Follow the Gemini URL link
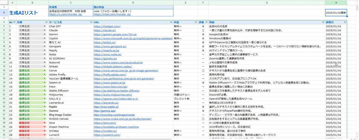The width and height of the screenshot is (359, 140). click(x=115, y=34)
